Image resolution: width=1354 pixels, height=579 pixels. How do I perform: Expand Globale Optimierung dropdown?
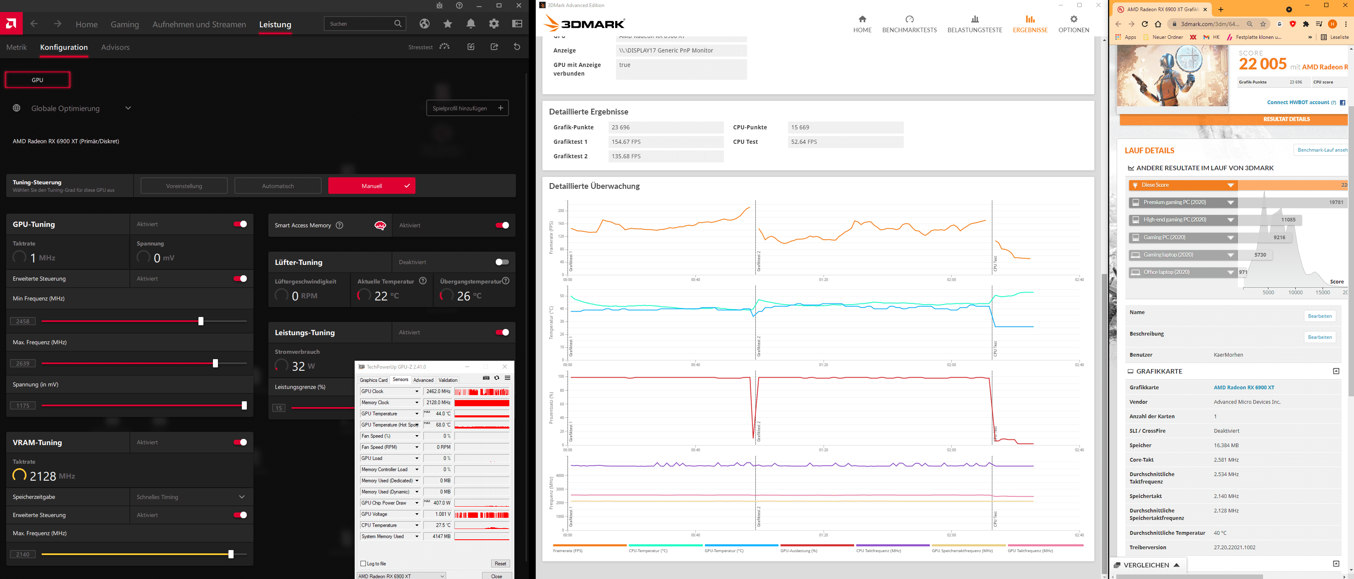click(x=128, y=108)
